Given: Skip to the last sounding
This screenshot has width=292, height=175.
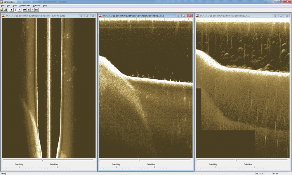Looking at the screenshot, I should pyautogui.click(x=37, y=10).
